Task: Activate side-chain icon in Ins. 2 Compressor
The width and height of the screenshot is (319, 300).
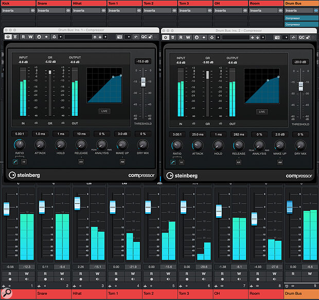Action: click(212, 38)
